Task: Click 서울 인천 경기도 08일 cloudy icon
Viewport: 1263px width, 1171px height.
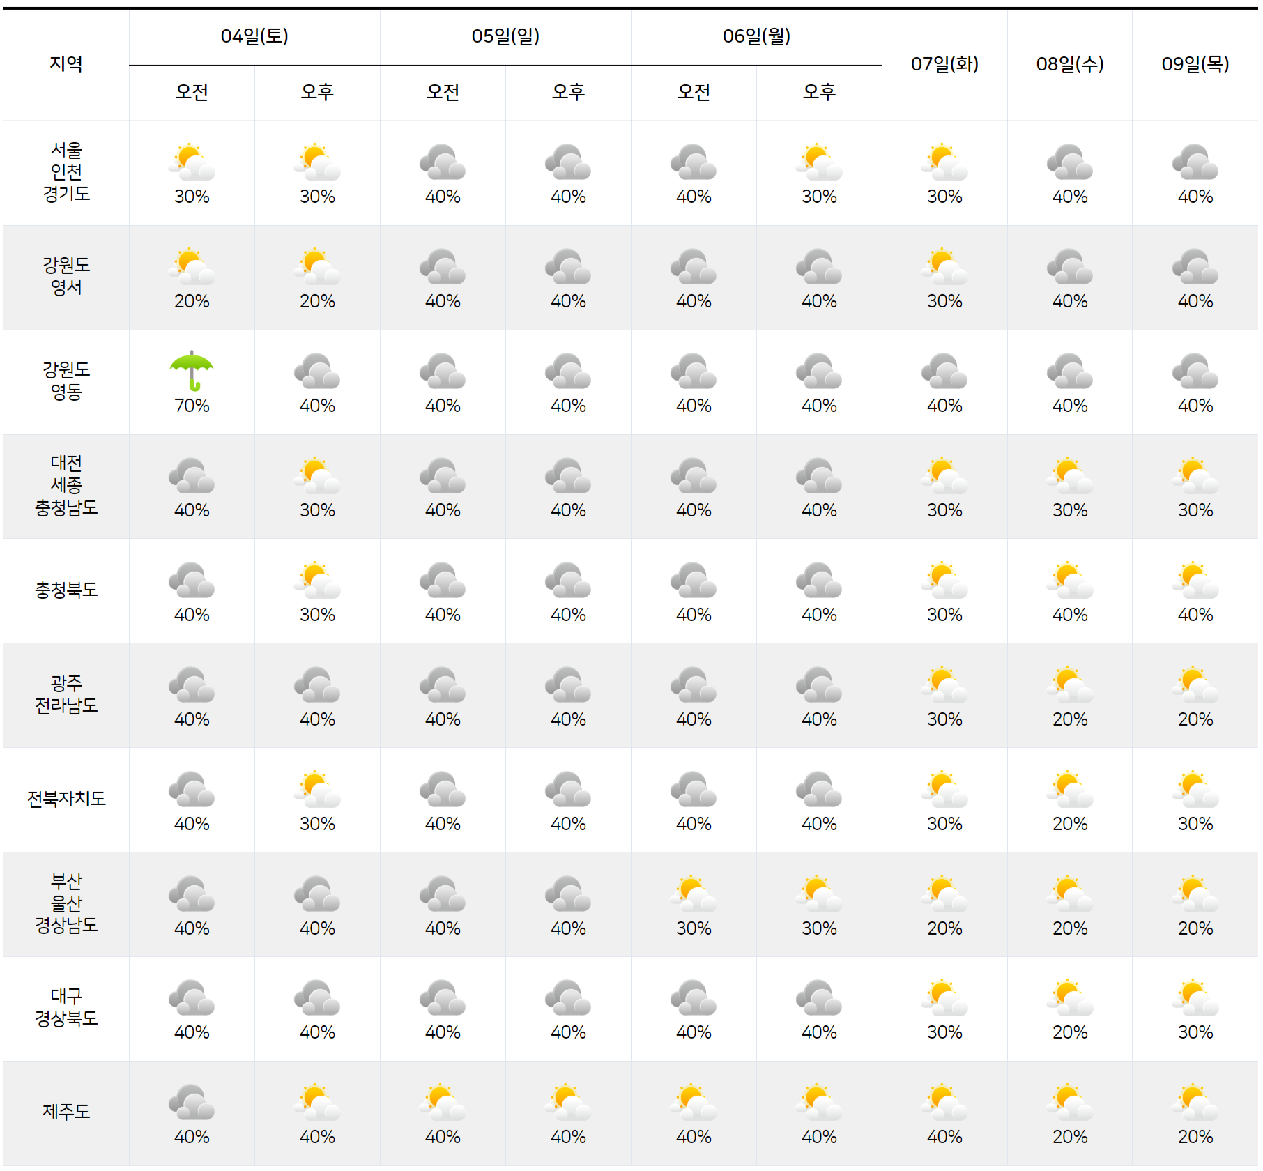Action: click(x=1070, y=162)
